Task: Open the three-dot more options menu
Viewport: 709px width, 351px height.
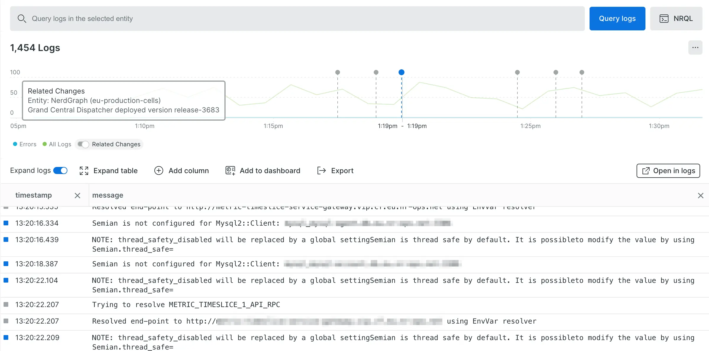Action: [x=695, y=47]
